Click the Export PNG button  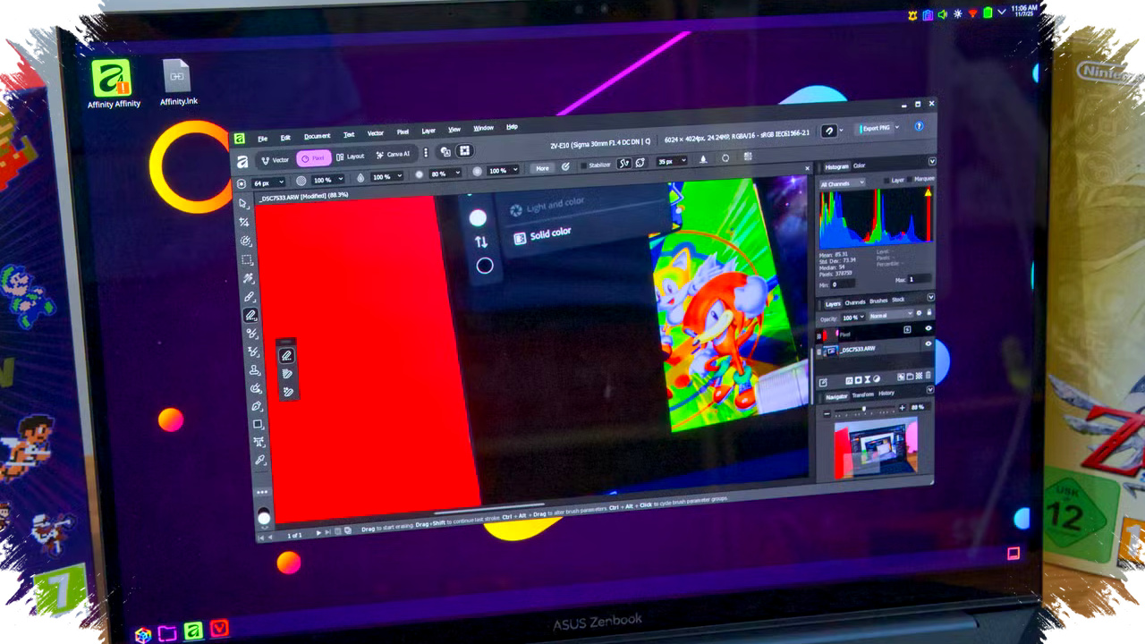(x=875, y=129)
